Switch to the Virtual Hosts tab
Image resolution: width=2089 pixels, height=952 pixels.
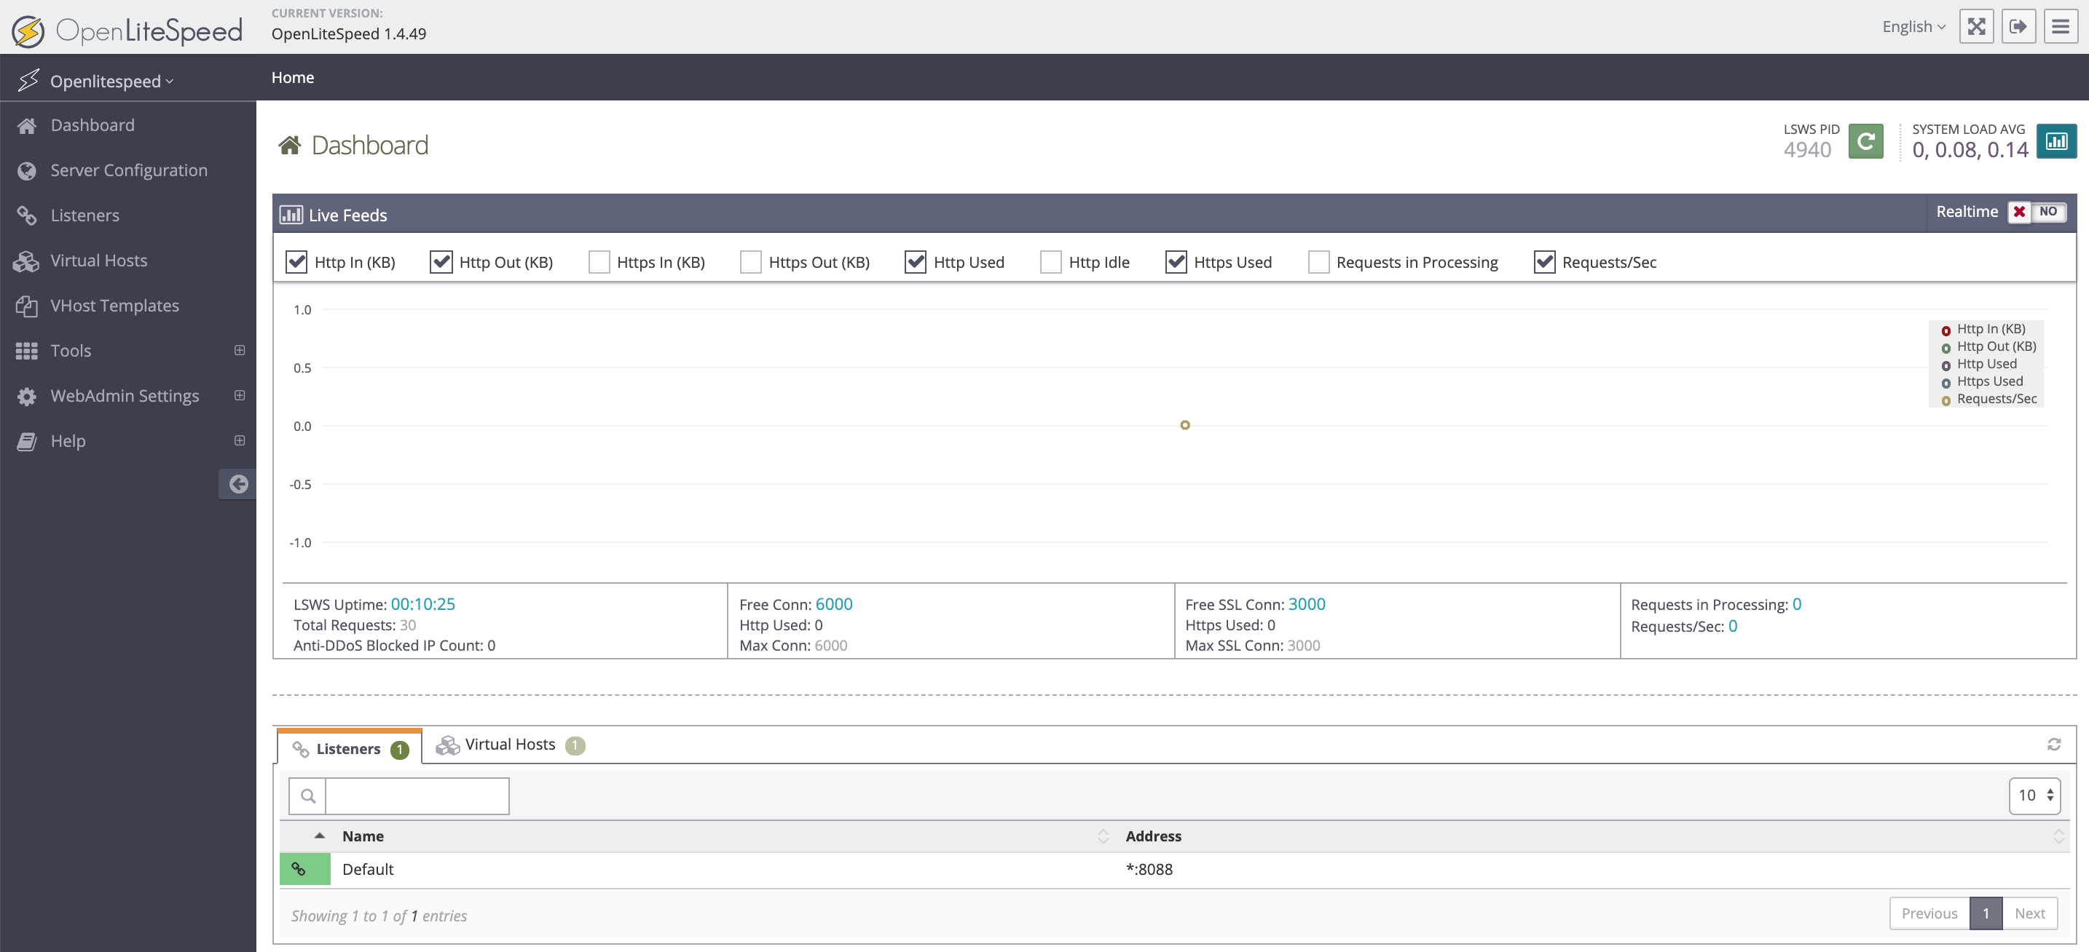click(510, 744)
